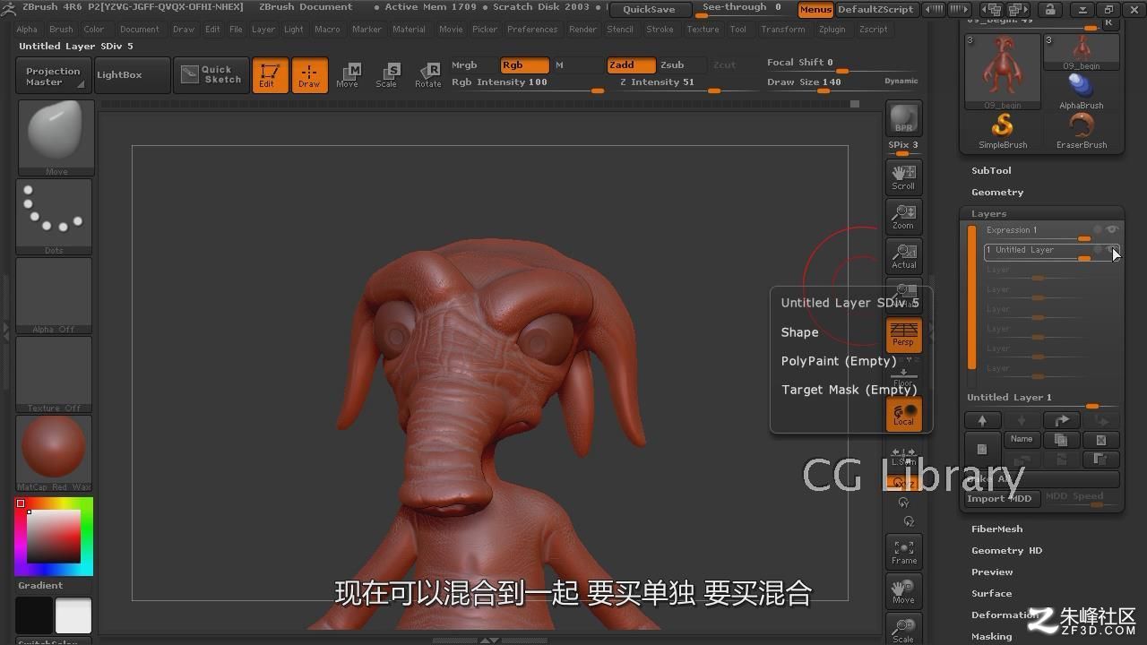Open the Zplugin menu
This screenshot has height=645, width=1147.
[x=832, y=29]
